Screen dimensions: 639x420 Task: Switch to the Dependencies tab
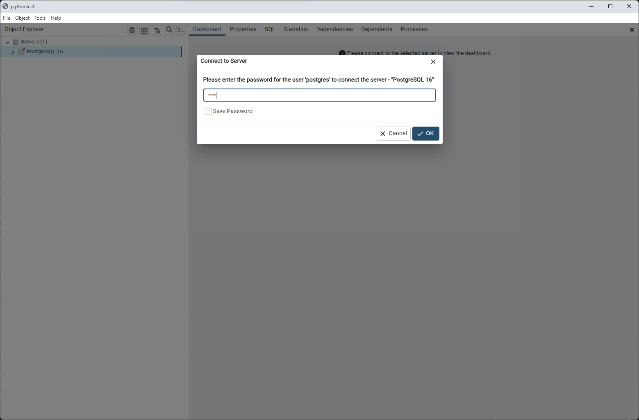coord(334,29)
